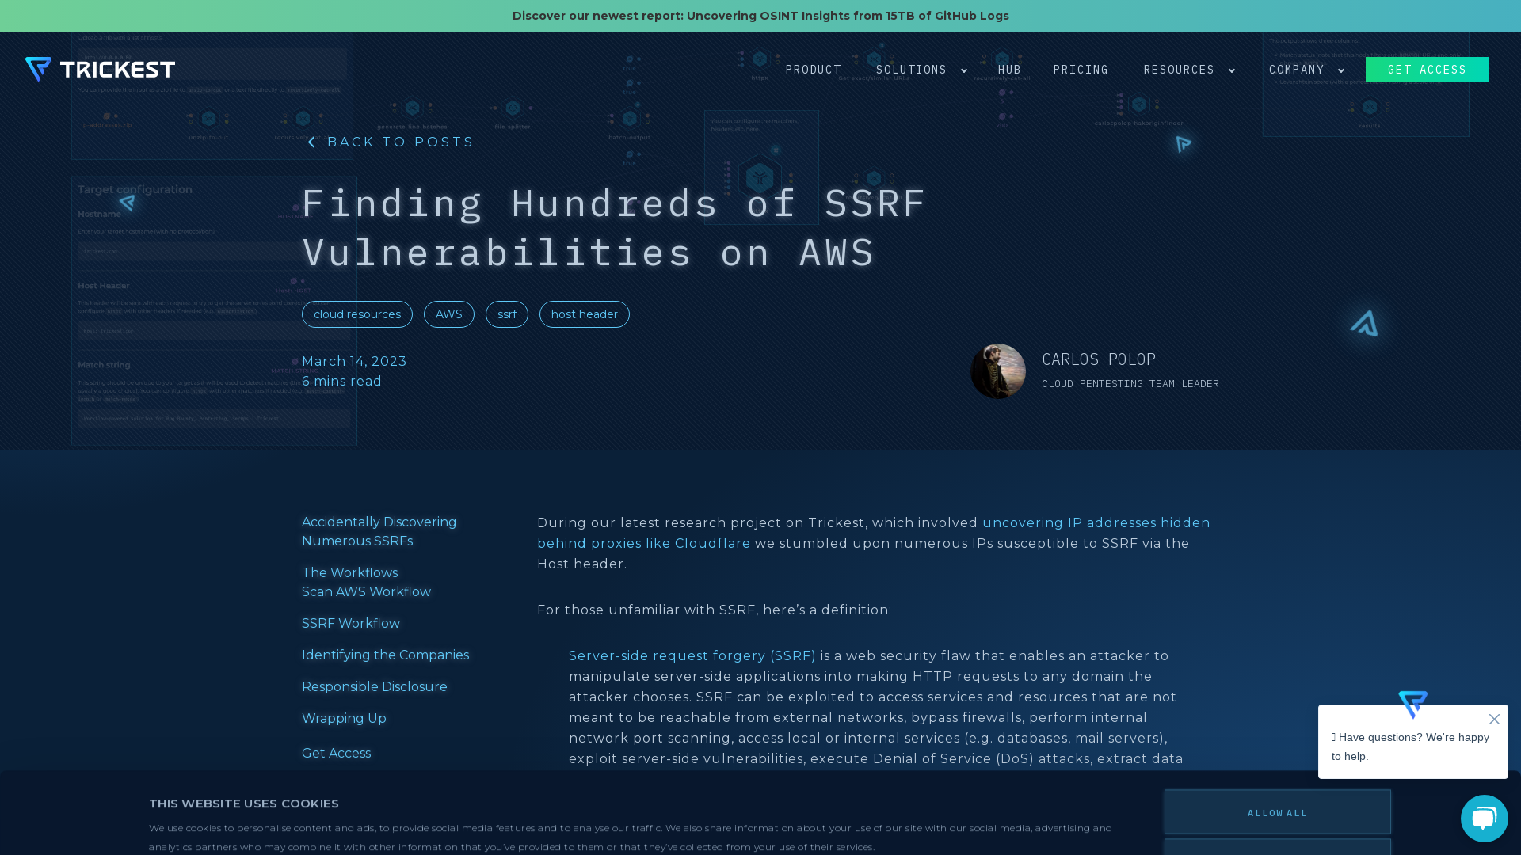This screenshot has width=1521, height=855.
Task: Click the chat widget icon
Action: click(x=1484, y=818)
